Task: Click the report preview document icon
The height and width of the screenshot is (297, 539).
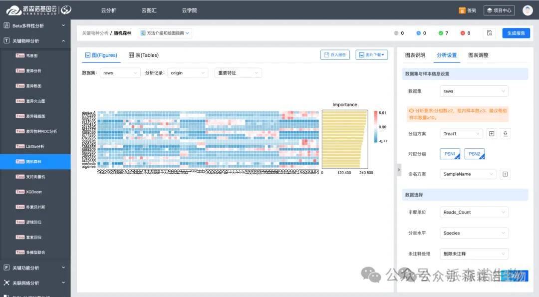Action: 490,33
